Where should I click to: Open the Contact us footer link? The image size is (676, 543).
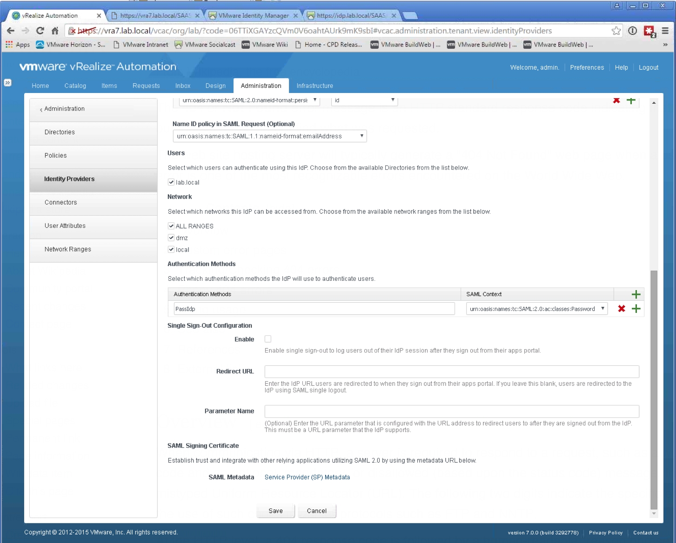click(x=646, y=533)
